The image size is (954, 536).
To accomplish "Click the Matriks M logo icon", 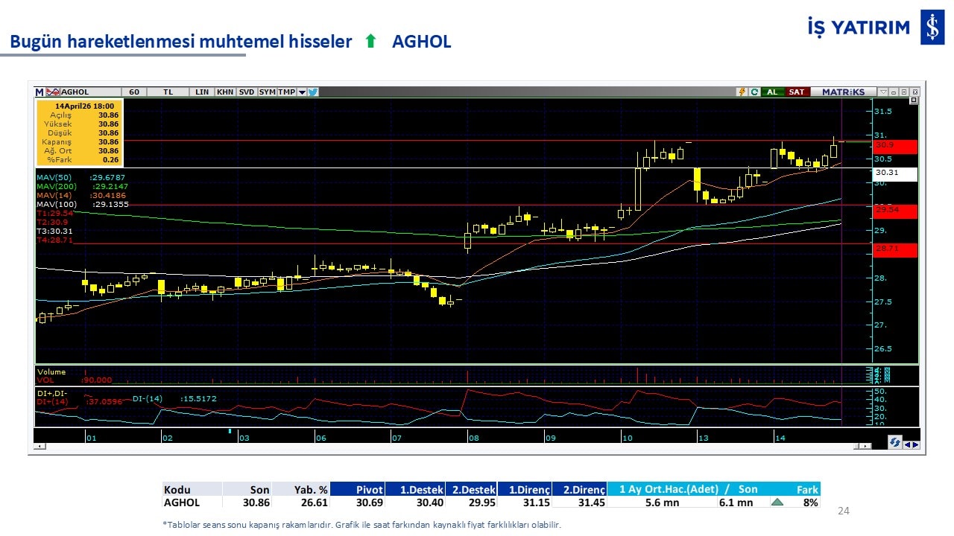I will pyautogui.click(x=40, y=92).
